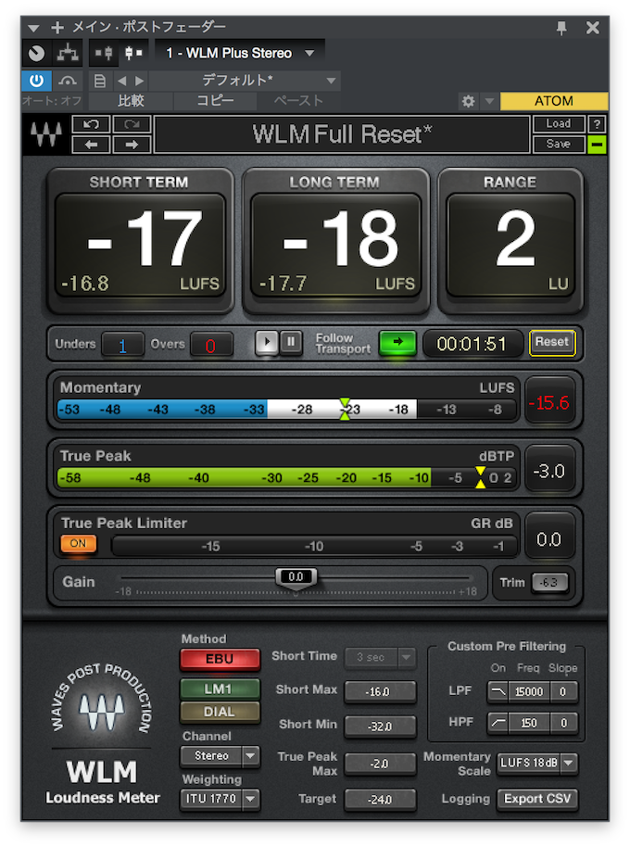The height and width of the screenshot is (847, 630).
Task: Start metering with the play button
Action: (x=267, y=343)
